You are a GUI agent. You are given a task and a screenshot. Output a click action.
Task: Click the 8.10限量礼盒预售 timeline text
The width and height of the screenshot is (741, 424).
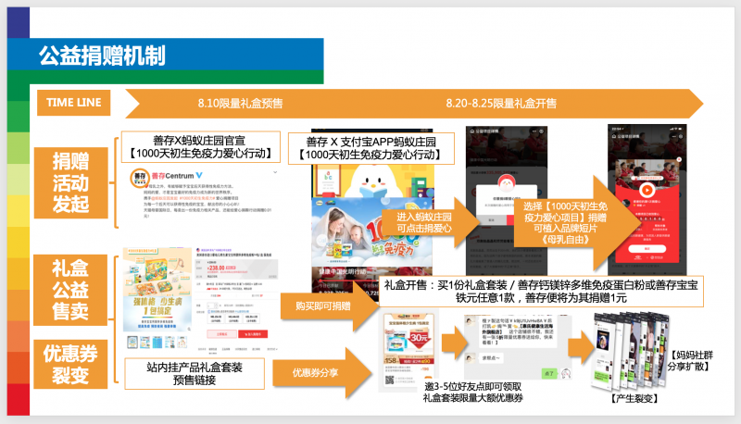point(240,104)
